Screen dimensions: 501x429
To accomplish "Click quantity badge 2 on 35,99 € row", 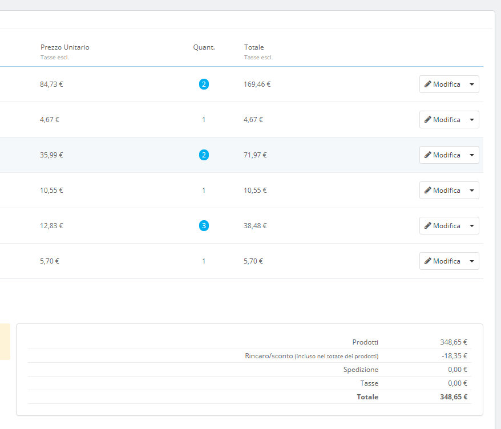I will click(x=204, y=155).
